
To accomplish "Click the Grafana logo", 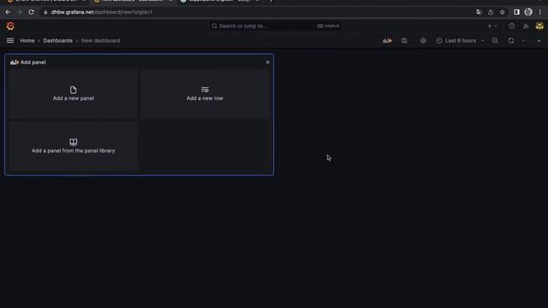I will click(x=10, y=26).
